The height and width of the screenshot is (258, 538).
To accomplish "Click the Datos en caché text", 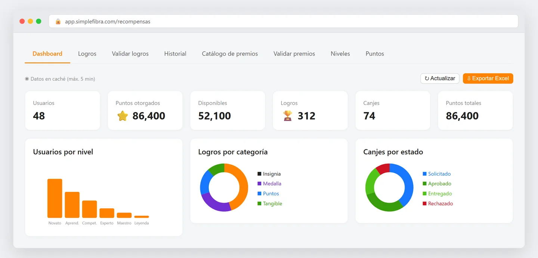I will coord(63,79).
